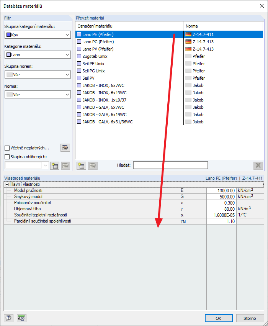The width and height of the screenshot is (268, 326).
Task: Click Z-14.7-413 norm of Lano PG row
Action: click(203, 42)
